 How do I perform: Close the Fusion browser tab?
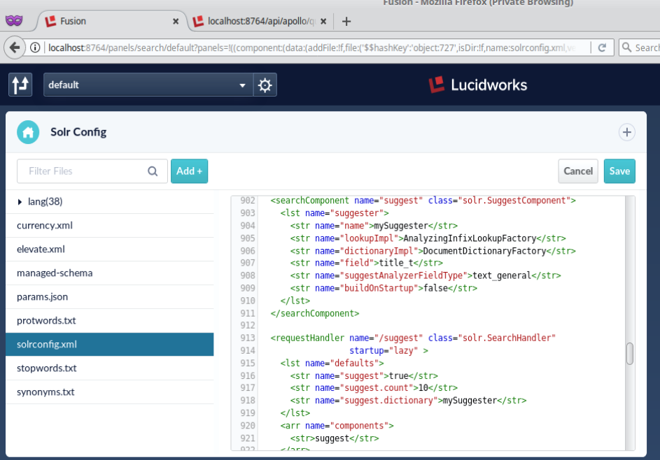(176, 21)
